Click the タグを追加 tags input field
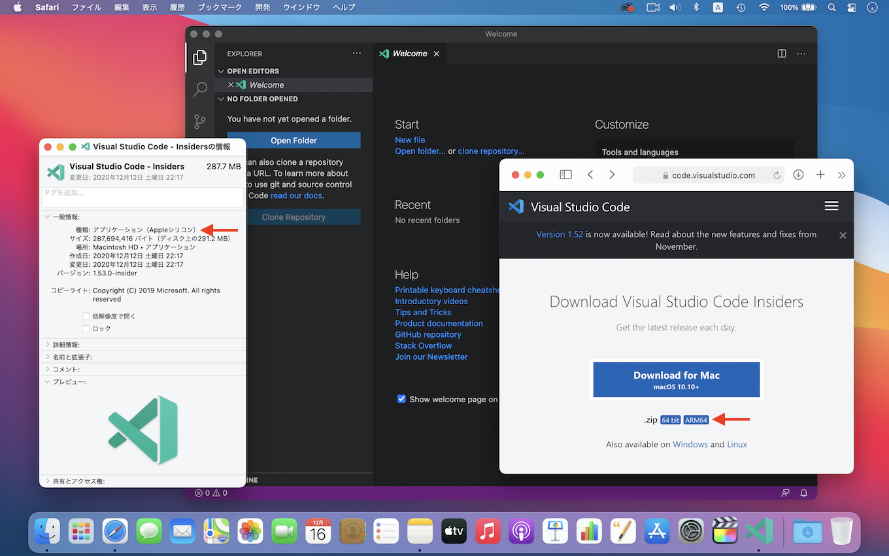 pos(142,197)
